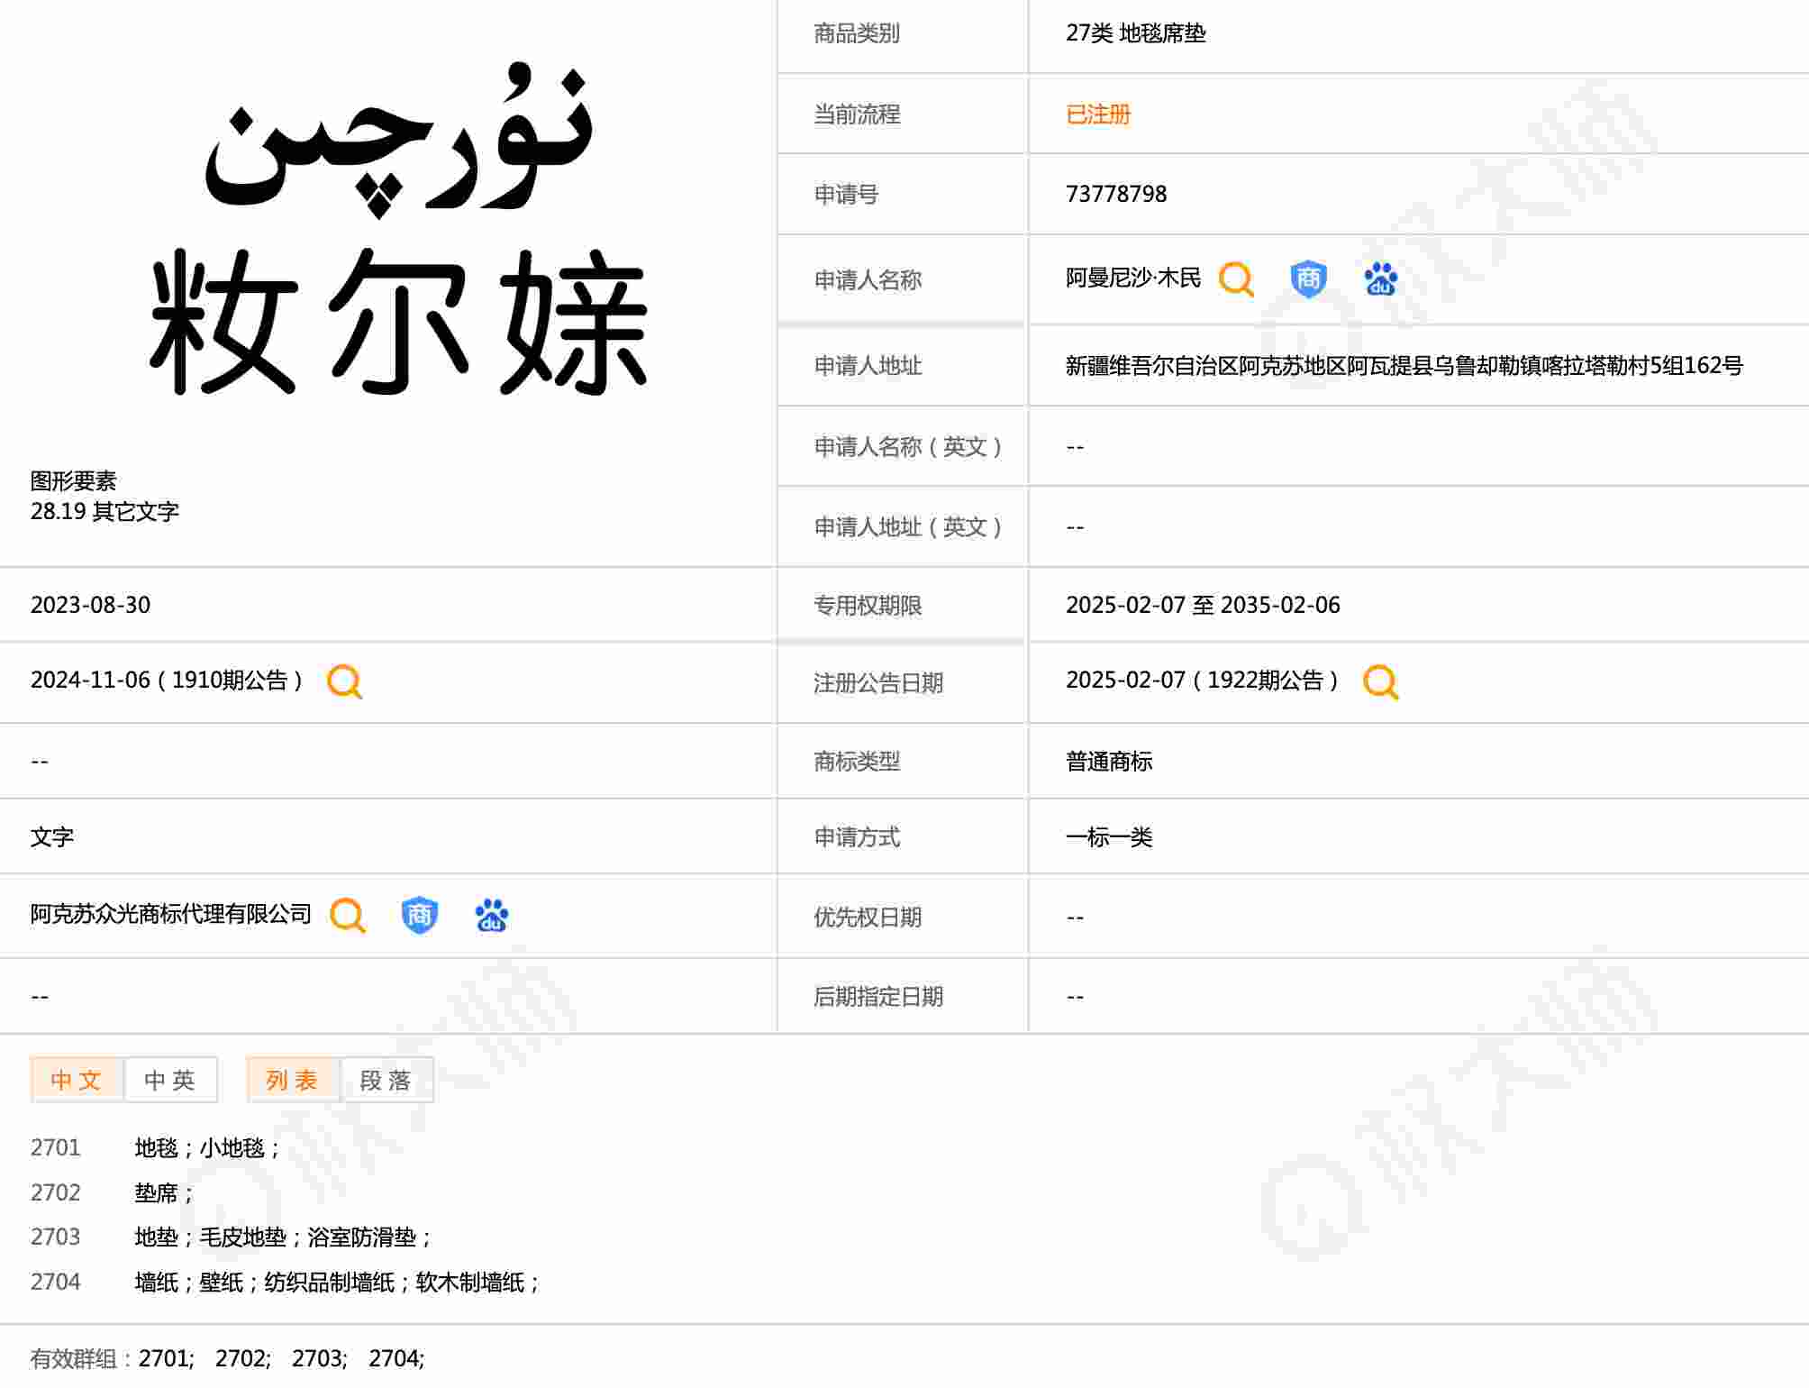Click blue 商 shield icon beside applicant name
The height and width of the screenshot is (1388, 1809).
(1308, 279)
